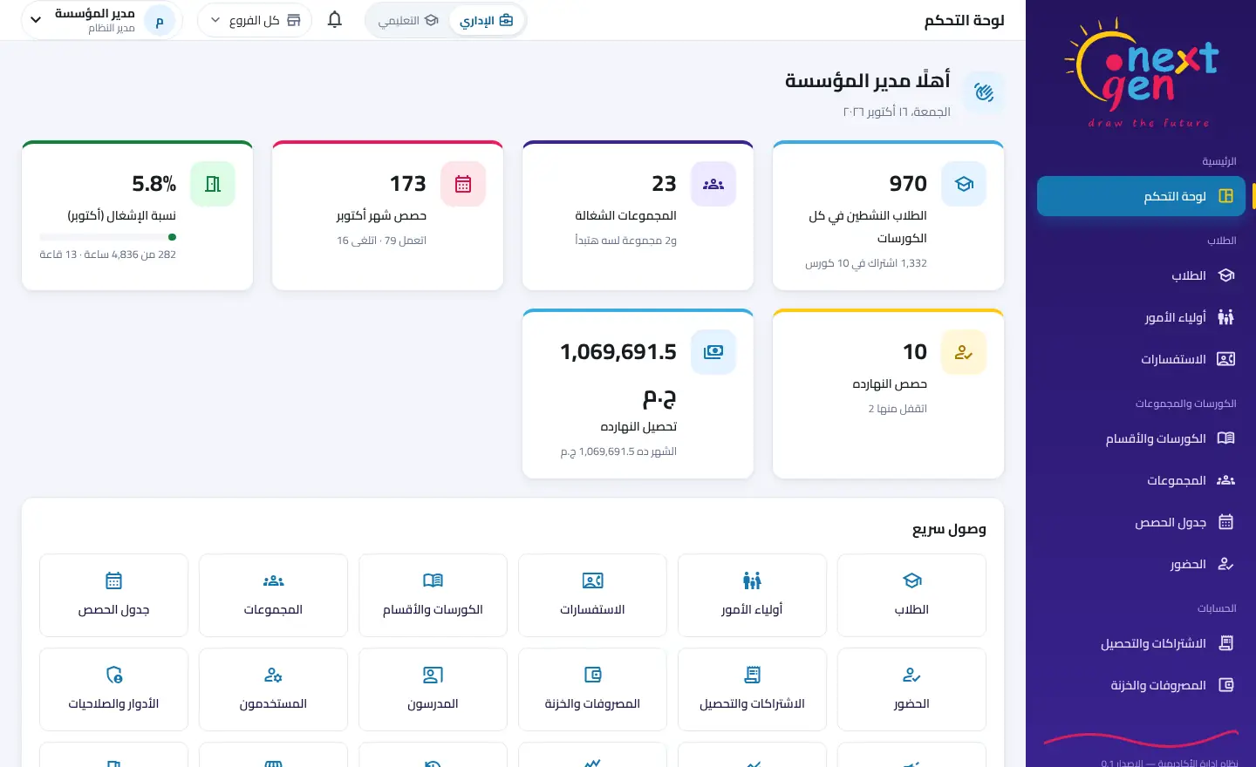The image size is (1256, 767).
Task: Click the الاشتراكات والتحصيل quick access tile
Action: 752,689
